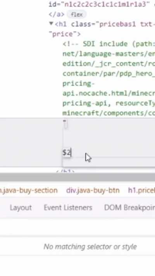Select the SDI include comment line

pos(109,44)
